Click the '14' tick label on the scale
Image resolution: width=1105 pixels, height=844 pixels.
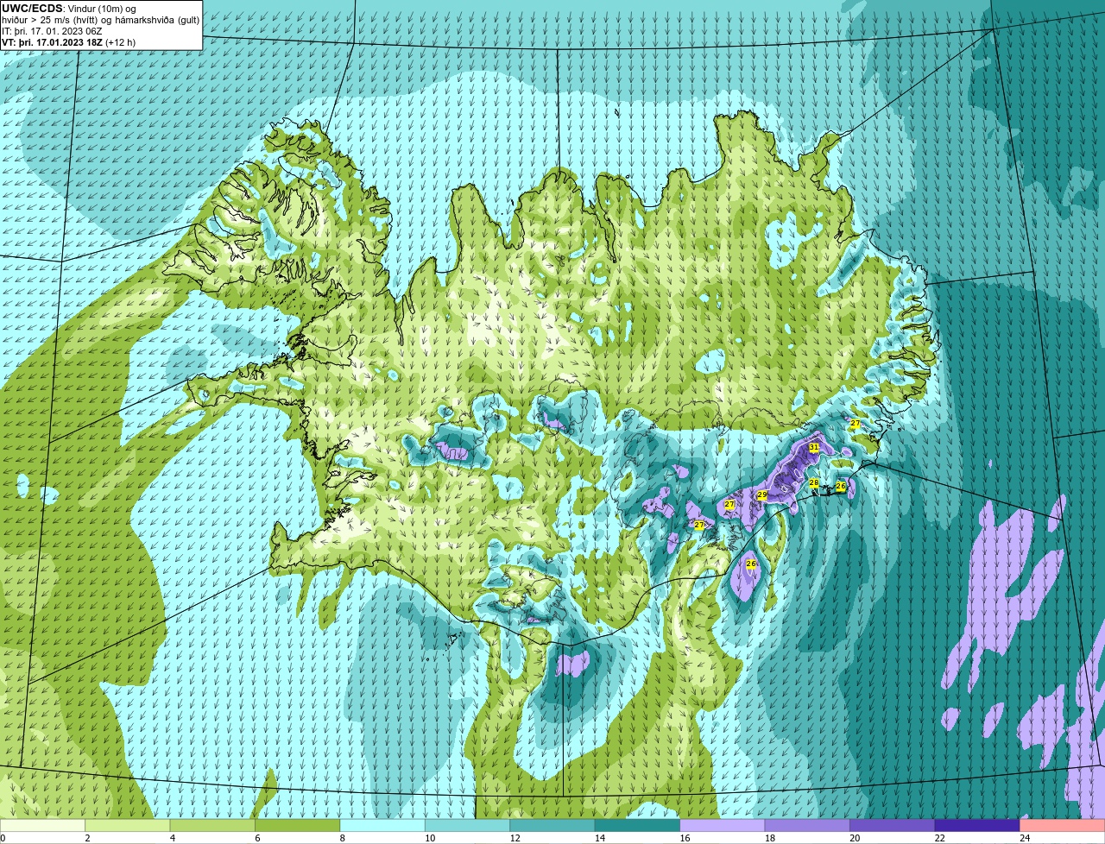pos(600,838)
